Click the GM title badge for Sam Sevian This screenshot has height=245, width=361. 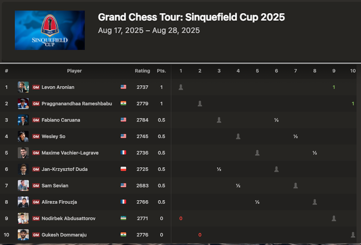tap(36, 186)
